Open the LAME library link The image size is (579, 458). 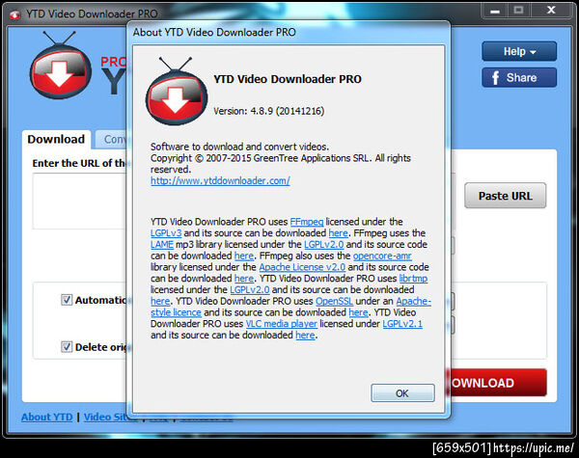(x=162, y=245)
